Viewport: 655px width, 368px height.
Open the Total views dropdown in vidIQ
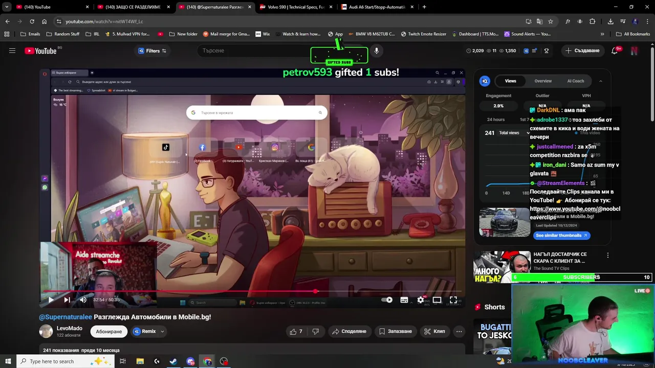coord(514,133)
